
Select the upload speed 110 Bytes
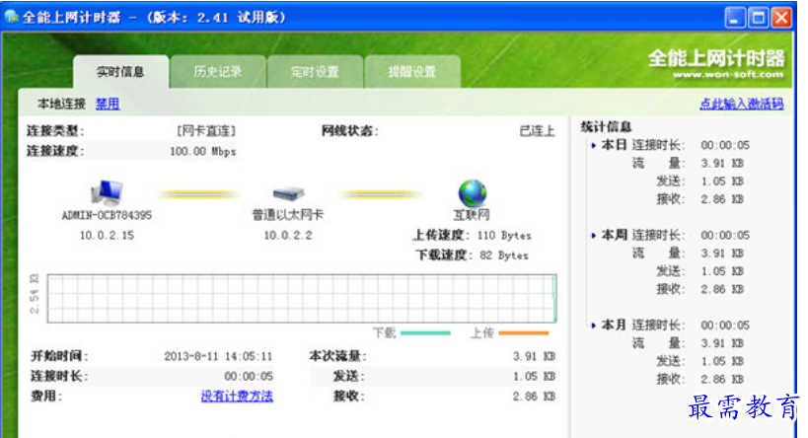504,236
